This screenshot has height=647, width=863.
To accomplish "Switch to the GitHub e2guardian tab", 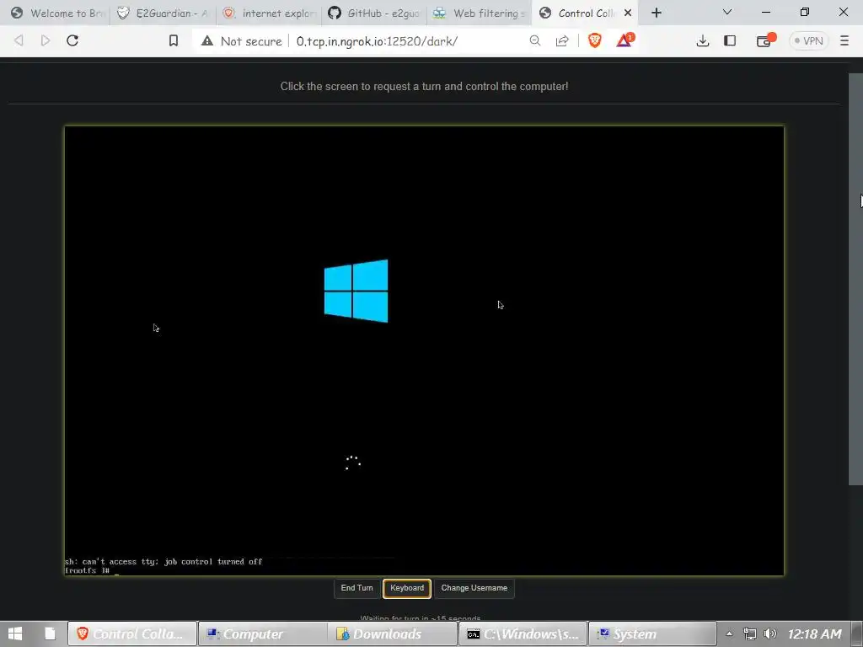I will (x=374, y=13).
